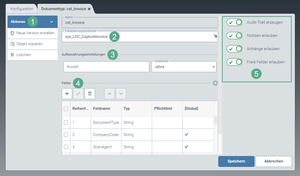Click into the Anzahl input field
The image size is (300, 176).
point(106,67)
